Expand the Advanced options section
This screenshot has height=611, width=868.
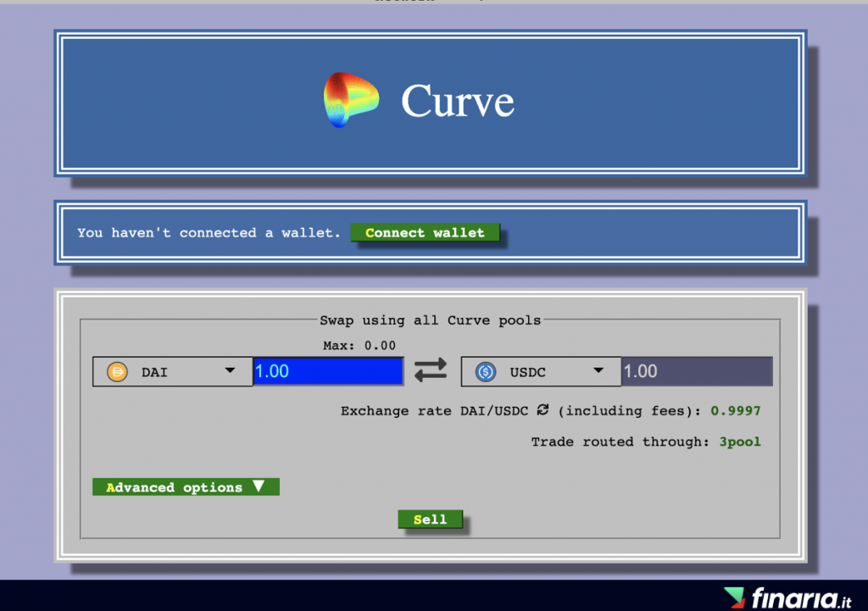click(x=186, y=487)
